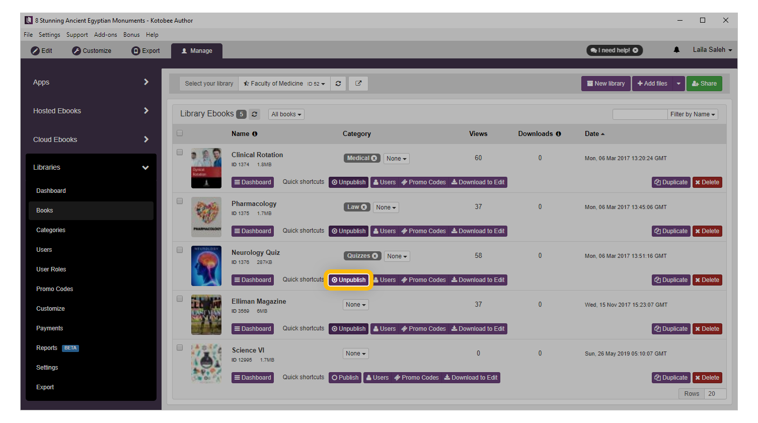Unpublish the Neurology Quiz ebook
This screenshot has height=423, width=758.
348,280
